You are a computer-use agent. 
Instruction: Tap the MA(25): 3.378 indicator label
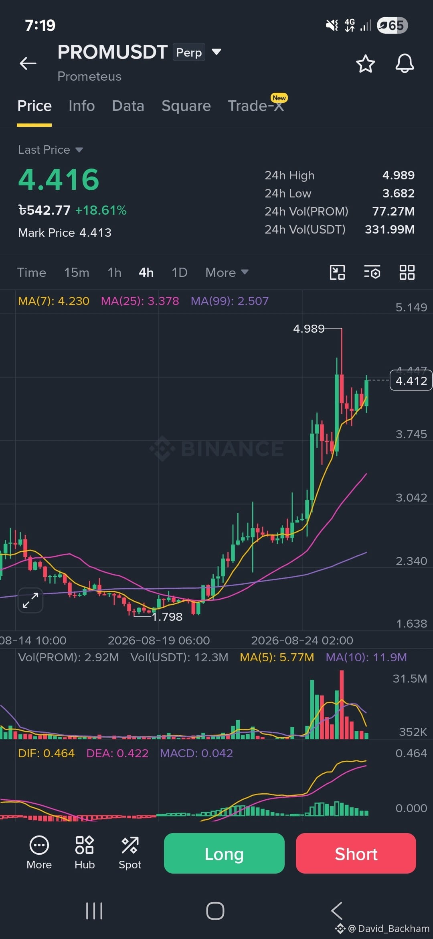tap(140, 301)
